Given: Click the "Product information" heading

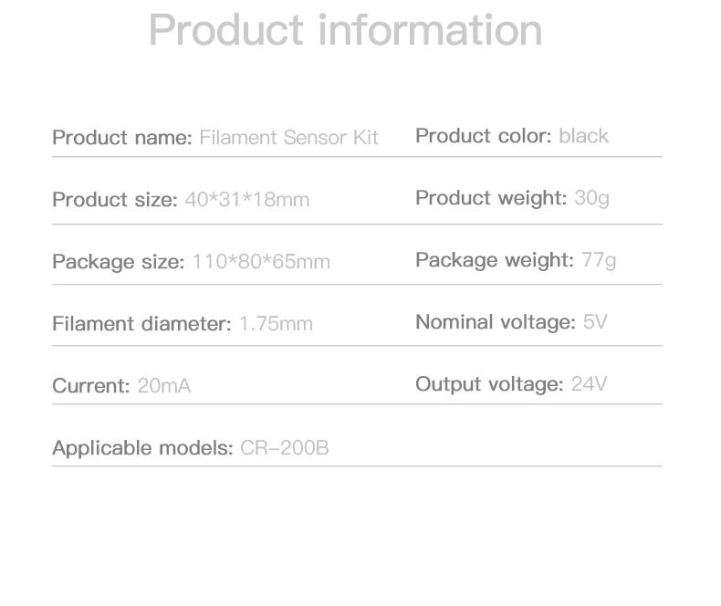Looking at the screenshot, I should pyautogui.click(x=345, y=30).
